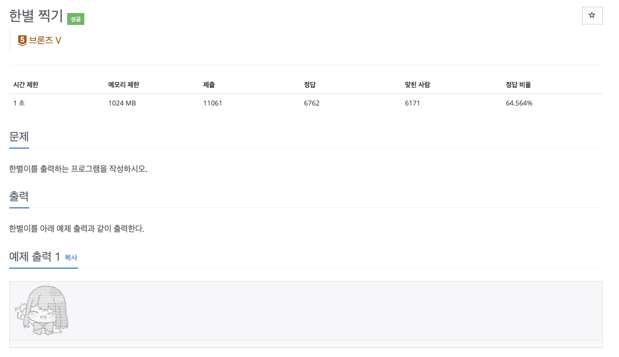The height and width of the screenshot is (357, 619).
Task: Click the 문제 section heading
Action: point(19,137)
